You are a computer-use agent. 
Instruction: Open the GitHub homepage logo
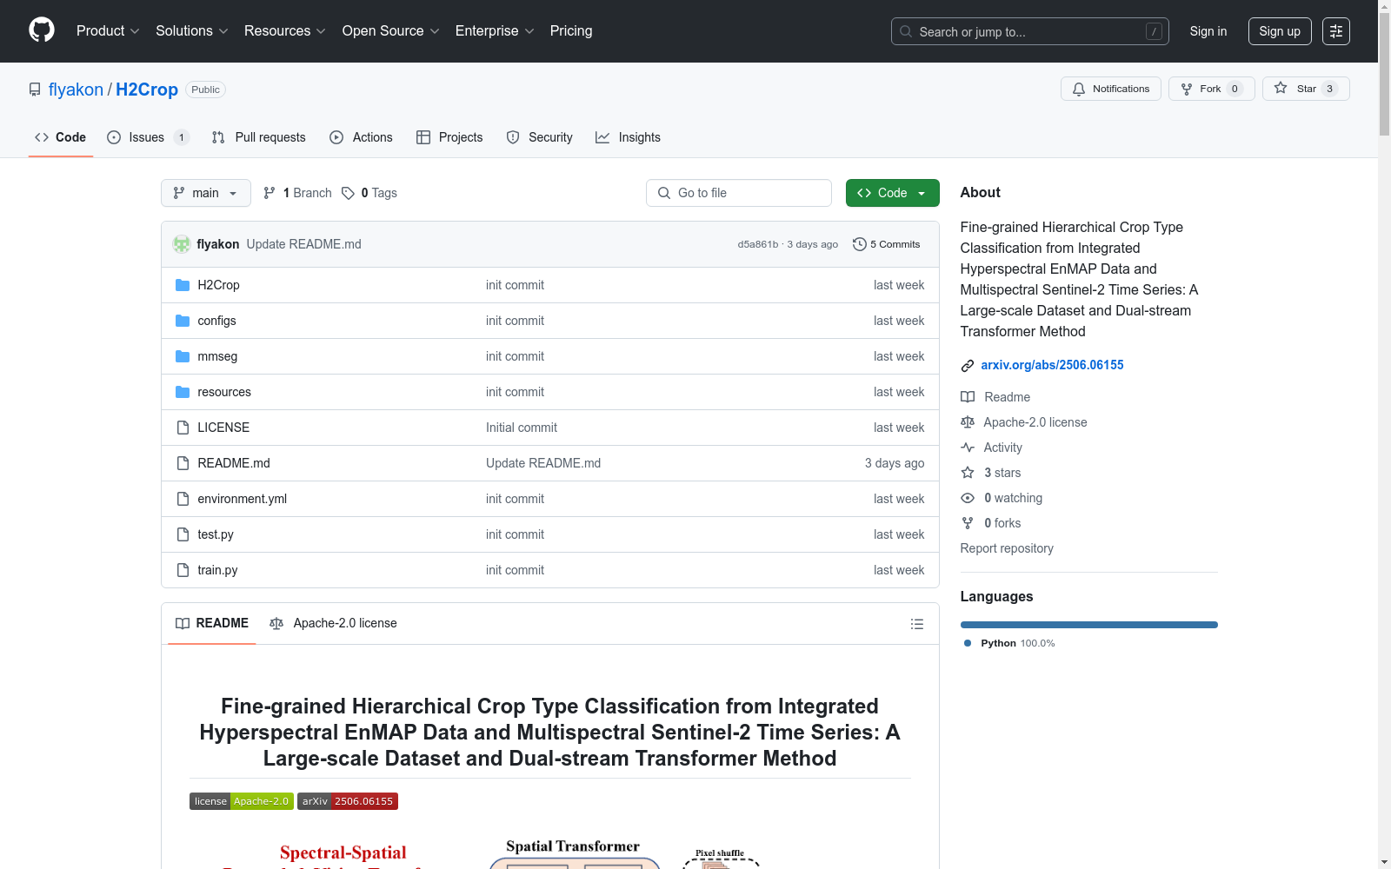click(x=42, y=30)
